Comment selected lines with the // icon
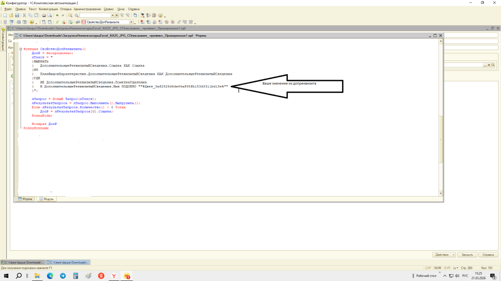Screen dimensions: 501x281 (57, 22)
